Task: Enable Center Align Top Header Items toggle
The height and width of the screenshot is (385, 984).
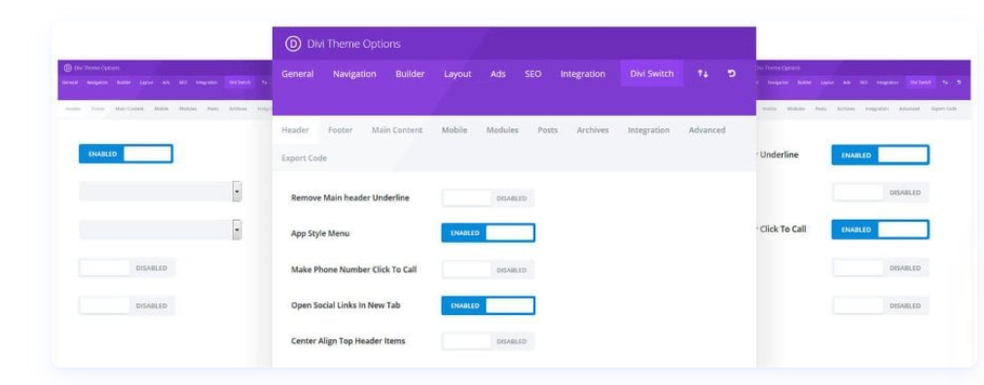Action: [489, 341]
